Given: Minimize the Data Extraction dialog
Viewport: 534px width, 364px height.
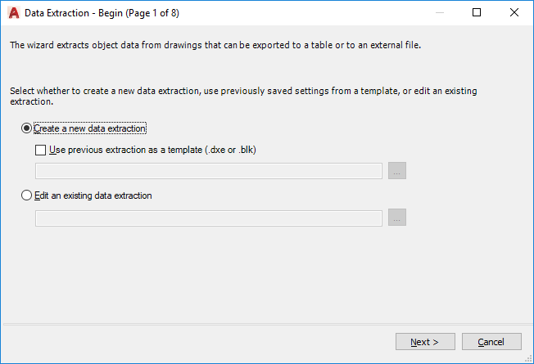Looking at the screenshot, I should (439, 13).
